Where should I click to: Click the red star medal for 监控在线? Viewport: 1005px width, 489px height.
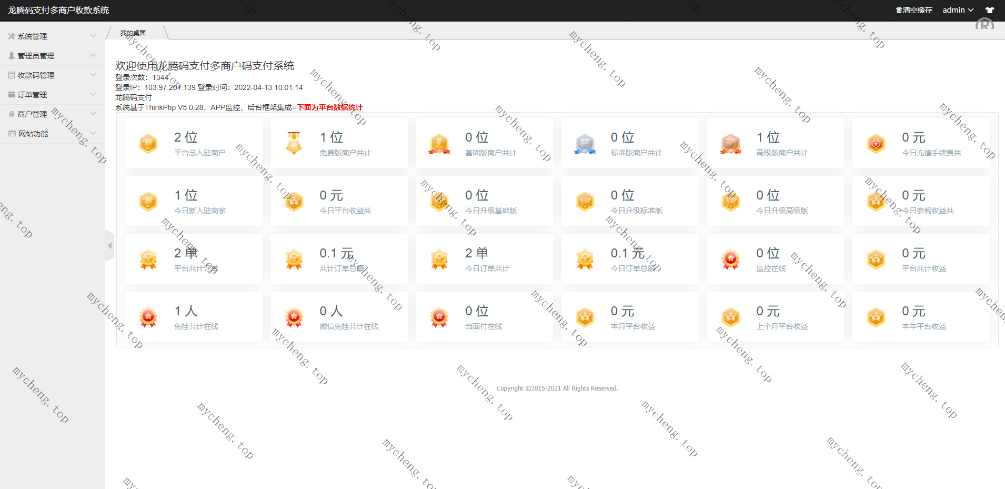(x=730, y=259)
